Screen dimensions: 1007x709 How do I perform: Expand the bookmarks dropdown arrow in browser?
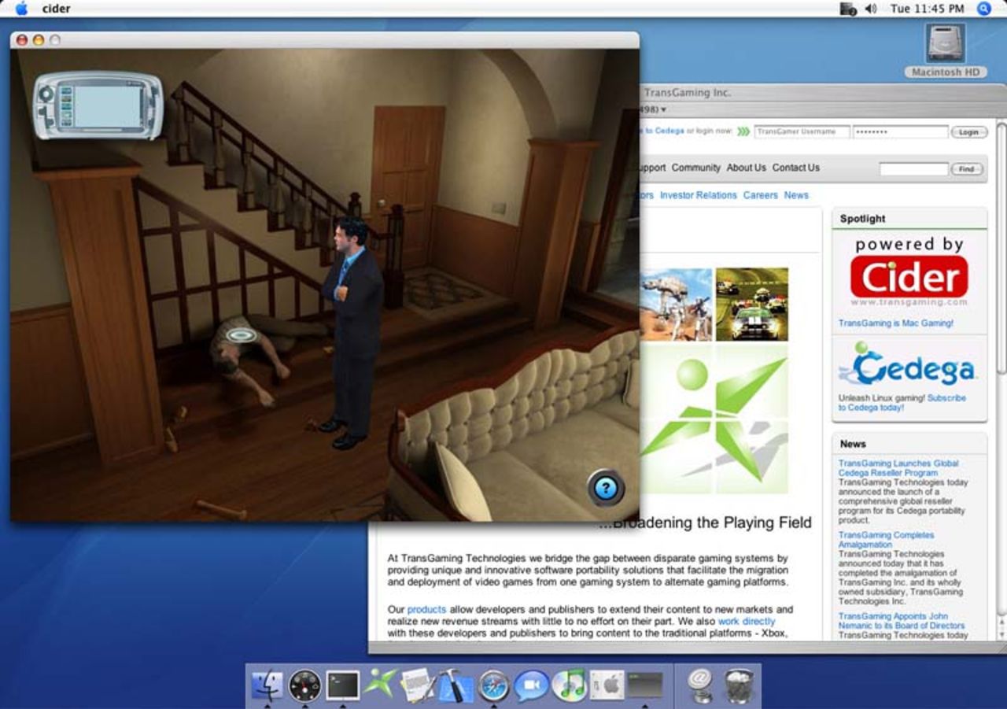click(x=663, y=109)
